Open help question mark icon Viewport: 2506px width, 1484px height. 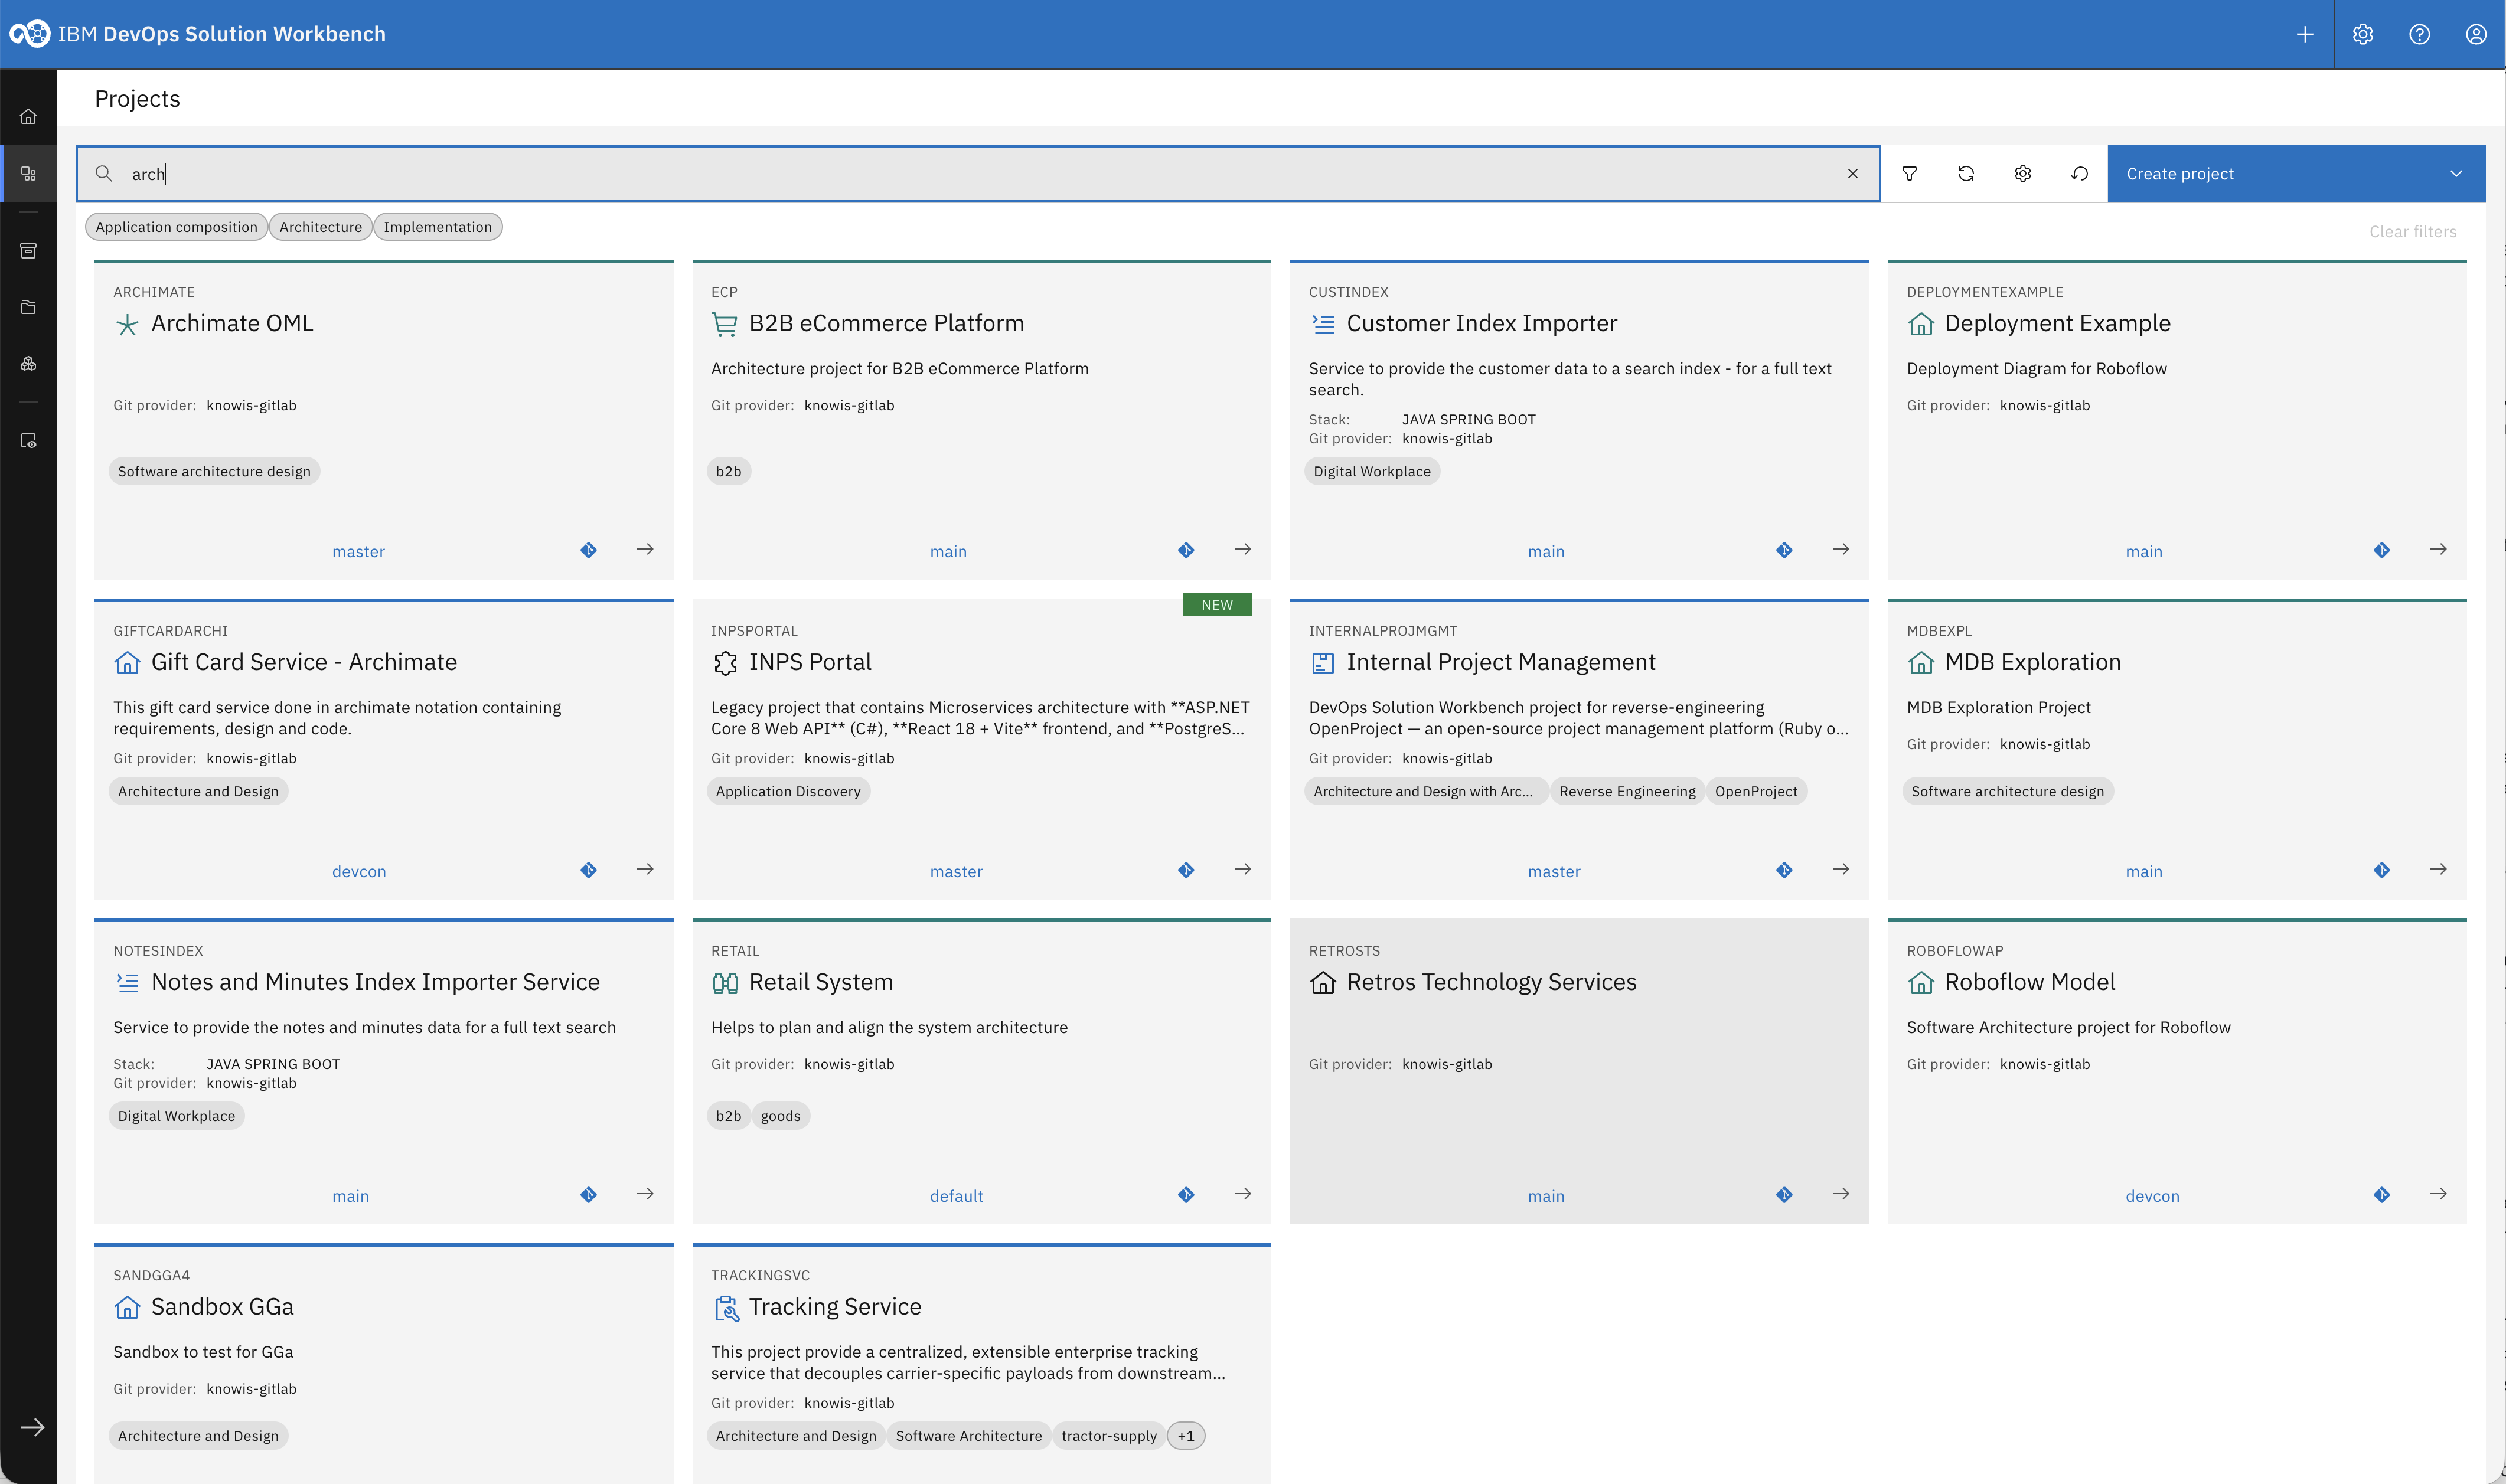coord(2419,34)
